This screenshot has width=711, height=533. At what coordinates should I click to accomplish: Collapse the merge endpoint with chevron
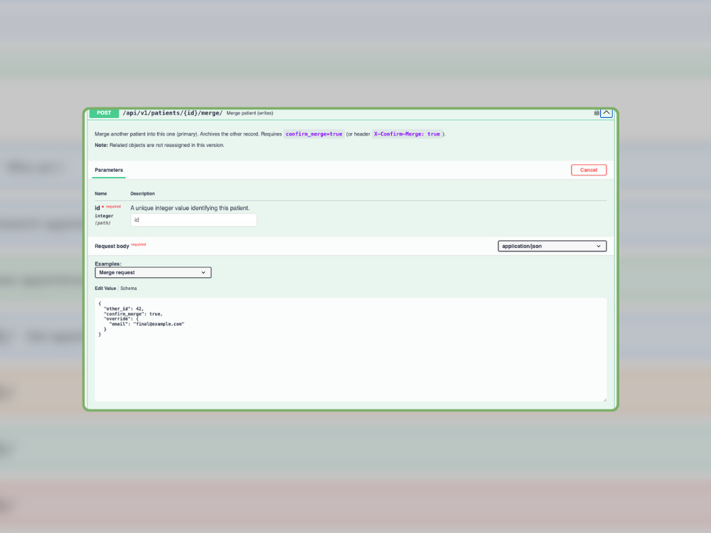point(606,113)
